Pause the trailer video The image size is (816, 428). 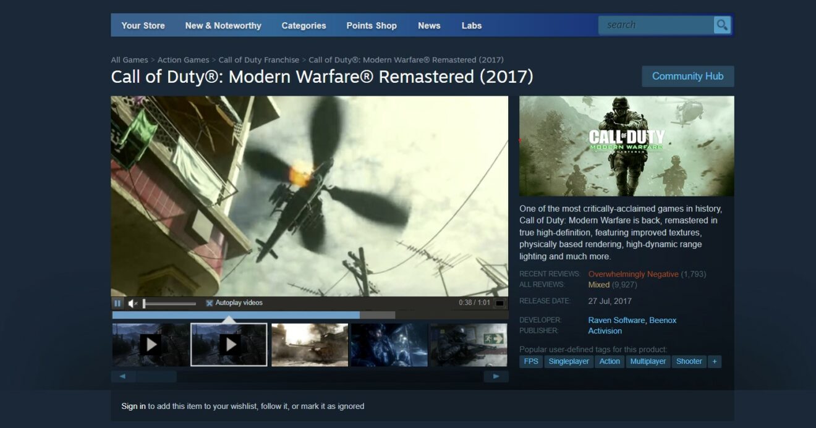click(x=117, y=303)
